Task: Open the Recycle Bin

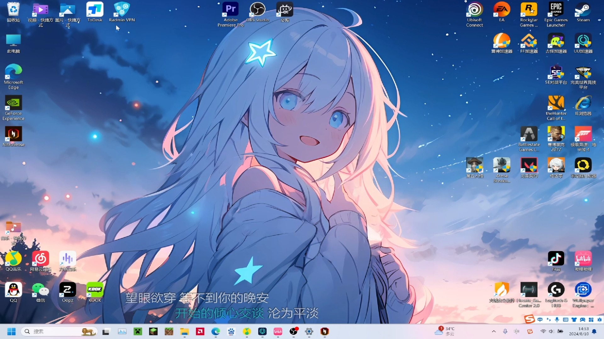Action: pyautogui.click(x=13, y=8)
